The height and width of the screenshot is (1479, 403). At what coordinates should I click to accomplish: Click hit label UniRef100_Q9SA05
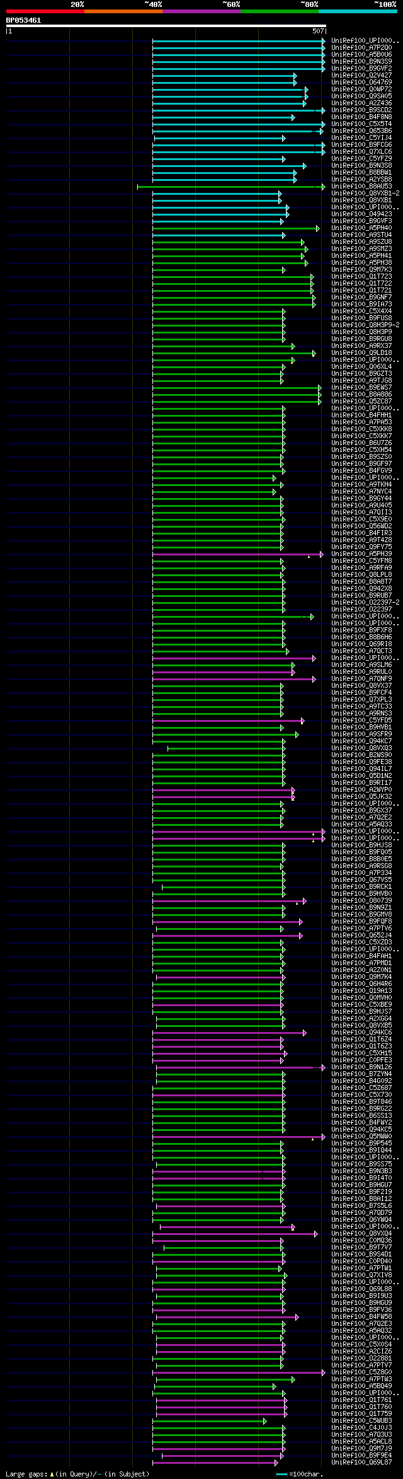[x=361, y=96]
